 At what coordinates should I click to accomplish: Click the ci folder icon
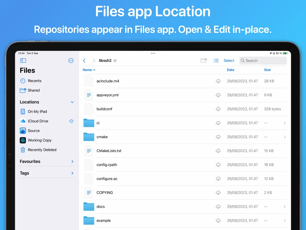pyautogui.click(x=89, y=123)
